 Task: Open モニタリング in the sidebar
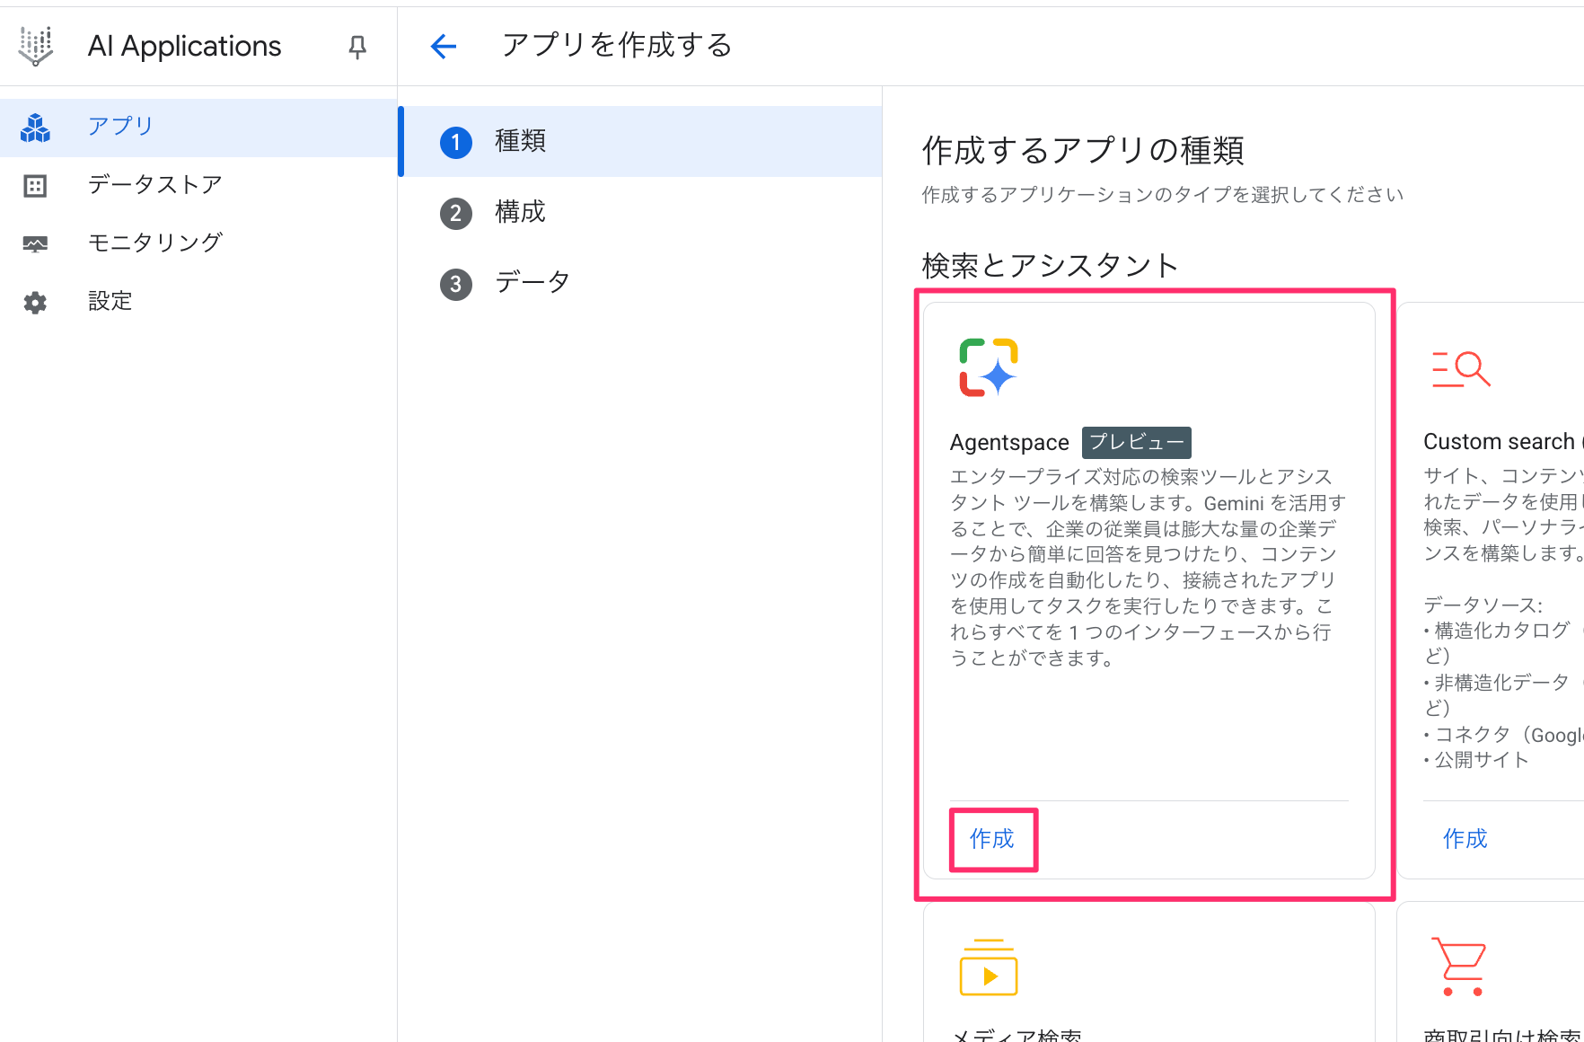pos(198,243)
